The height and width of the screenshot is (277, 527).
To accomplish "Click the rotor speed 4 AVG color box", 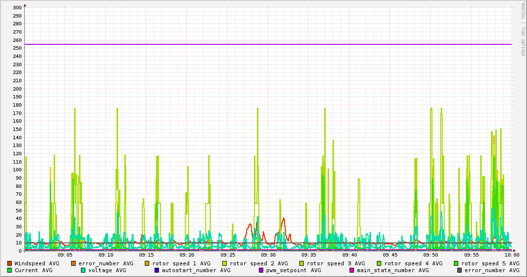I will [379, 263].
